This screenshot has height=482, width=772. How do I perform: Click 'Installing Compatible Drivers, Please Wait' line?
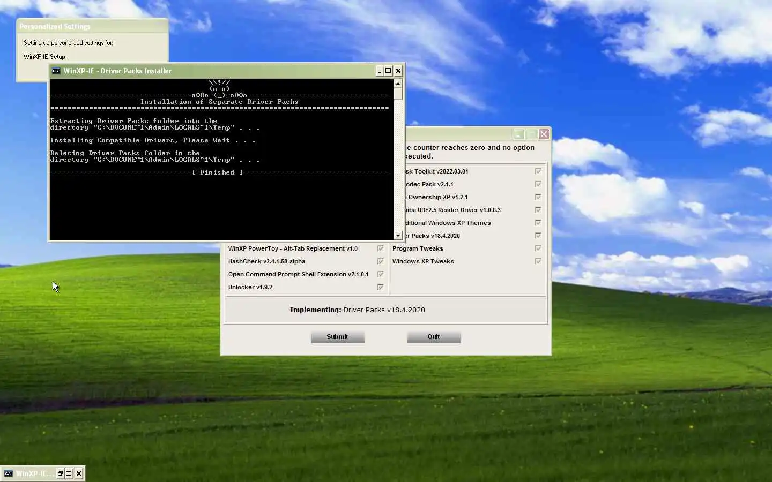(x=153, y=140)
